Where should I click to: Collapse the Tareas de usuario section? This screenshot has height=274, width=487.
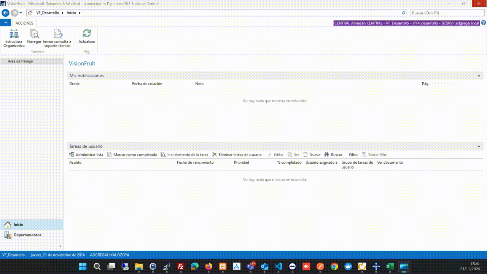pyautogui.click(x=479, y=147)
